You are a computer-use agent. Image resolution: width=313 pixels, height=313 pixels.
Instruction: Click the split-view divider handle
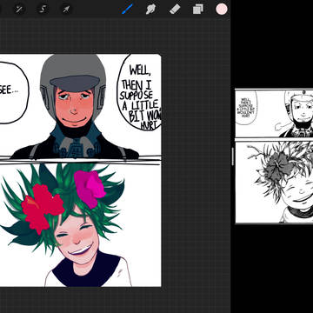click(232, 156)
